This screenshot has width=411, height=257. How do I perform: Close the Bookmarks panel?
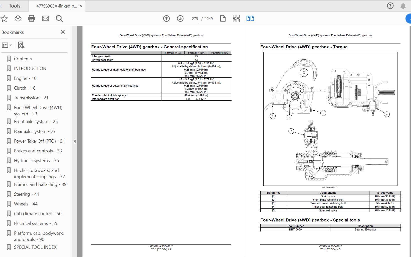coord(63,32)
